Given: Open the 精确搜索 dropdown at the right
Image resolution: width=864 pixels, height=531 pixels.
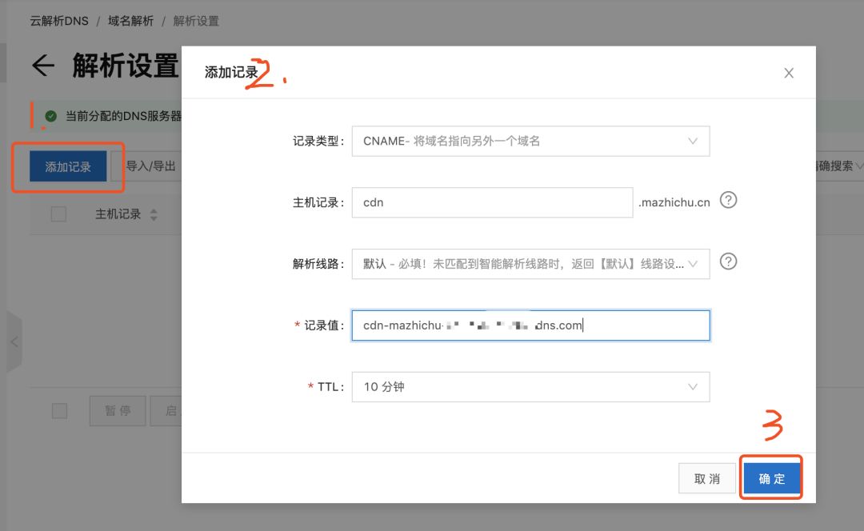Looking at the screenshot, I should click(838, 166).
